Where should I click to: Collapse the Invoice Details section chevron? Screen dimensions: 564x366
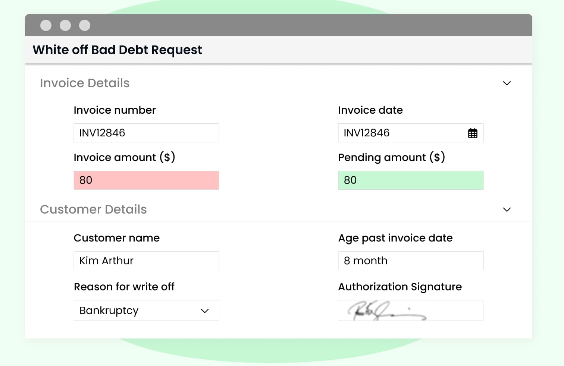(507, 83)
